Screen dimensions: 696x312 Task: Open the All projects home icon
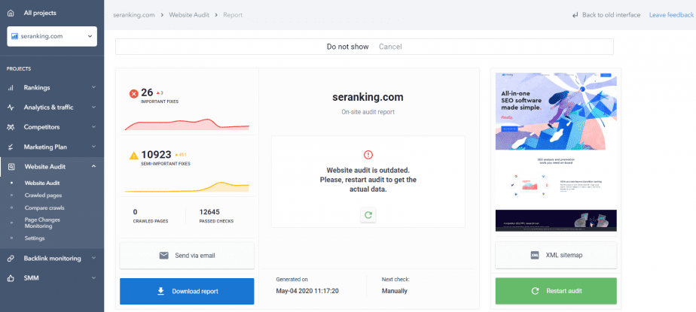pyautogui.click(x=11, y=14)
